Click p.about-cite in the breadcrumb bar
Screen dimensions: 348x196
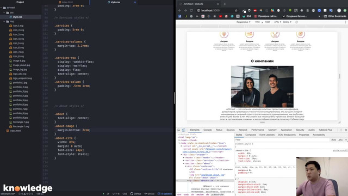(x=217, y=194)
